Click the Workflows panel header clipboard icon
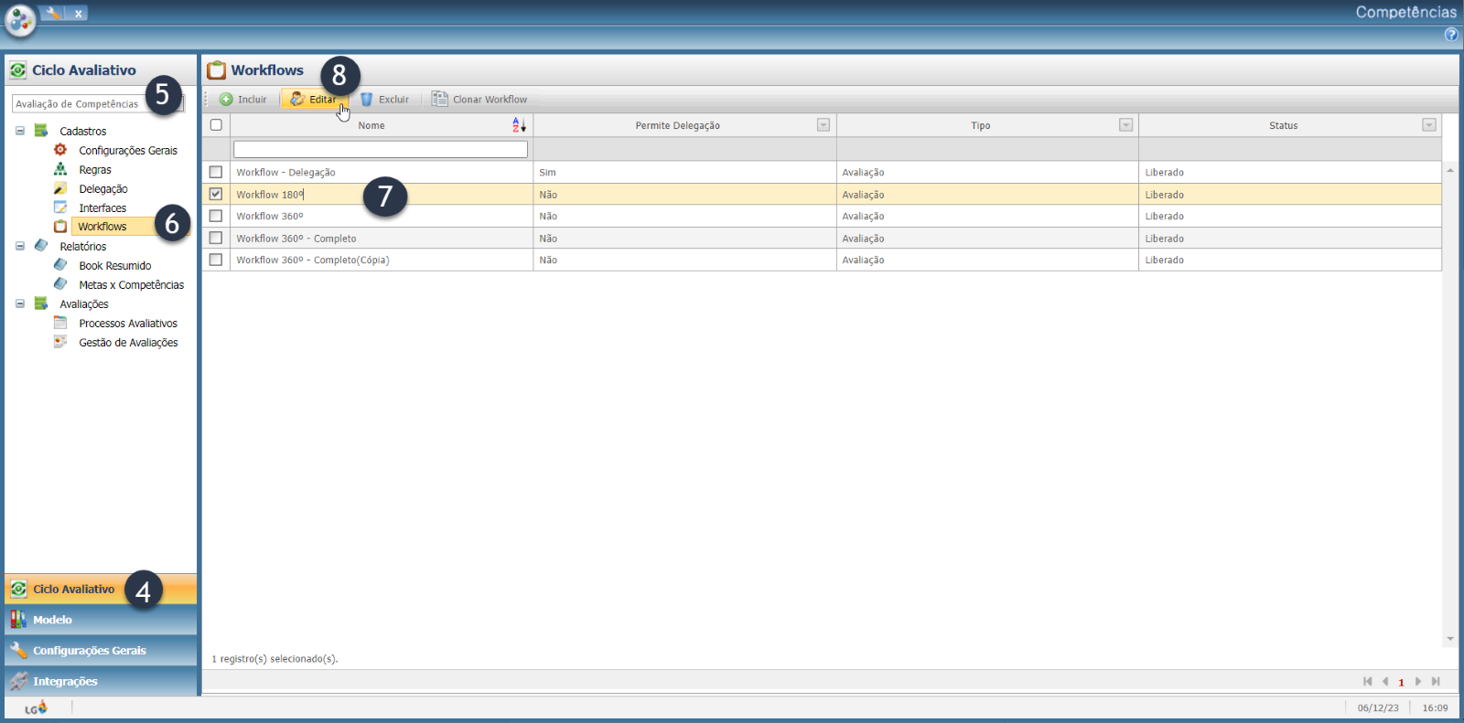This screenshot has width=1464, height=723. [217, 70]
